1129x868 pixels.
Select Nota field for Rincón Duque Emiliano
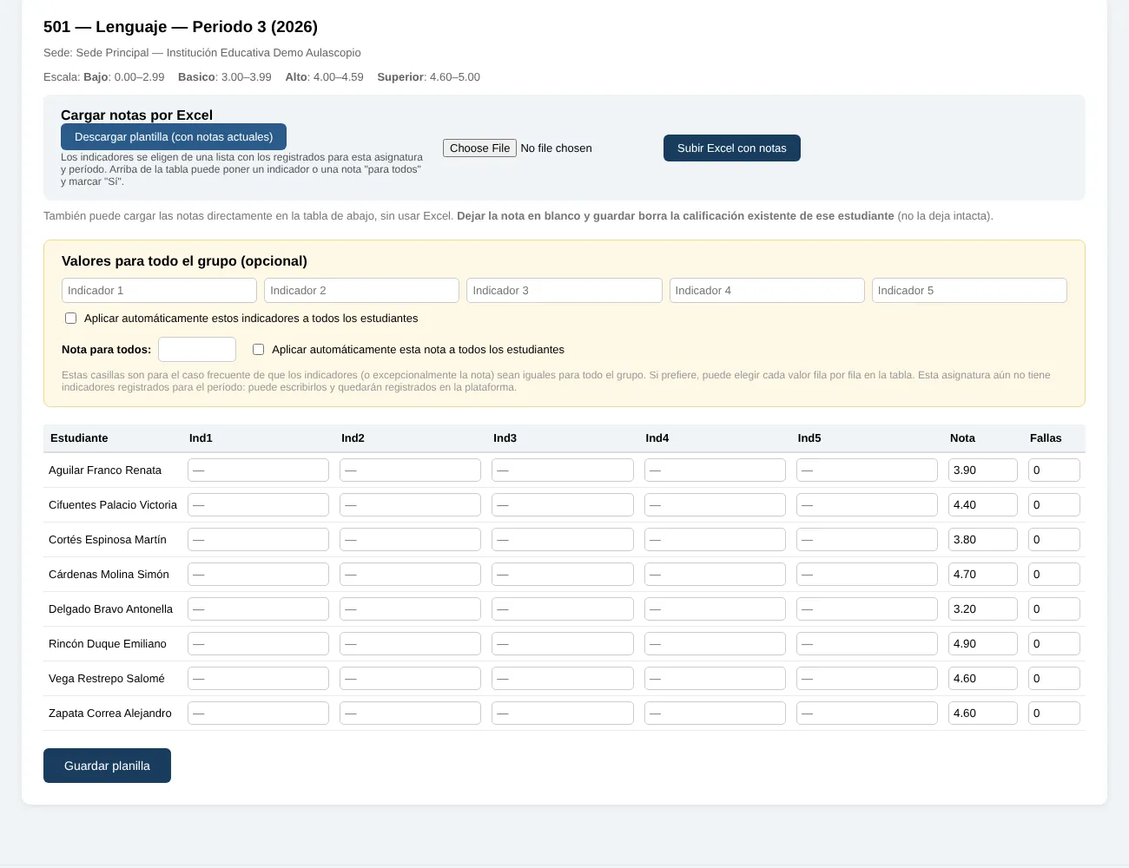coord(983,644)
